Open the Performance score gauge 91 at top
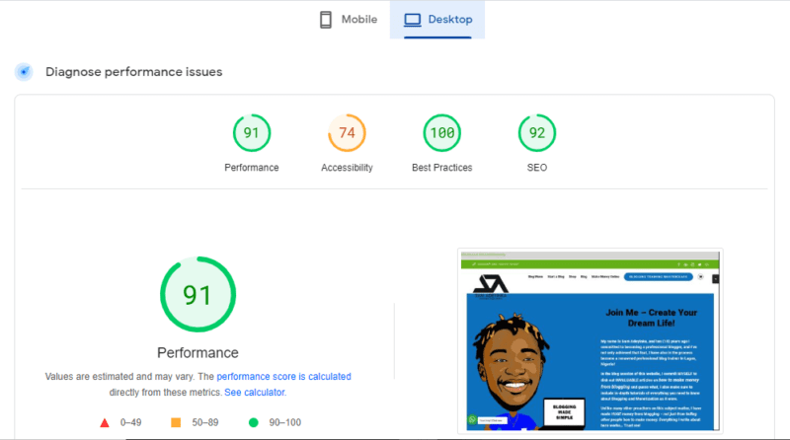Image resolution: width=790 pixels, height=440 pixels. 252,133
